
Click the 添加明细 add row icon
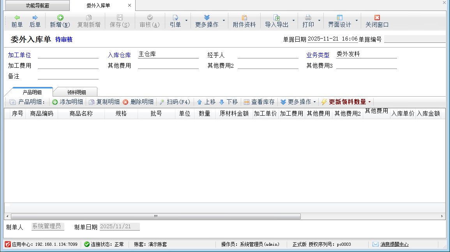[55, 102]
